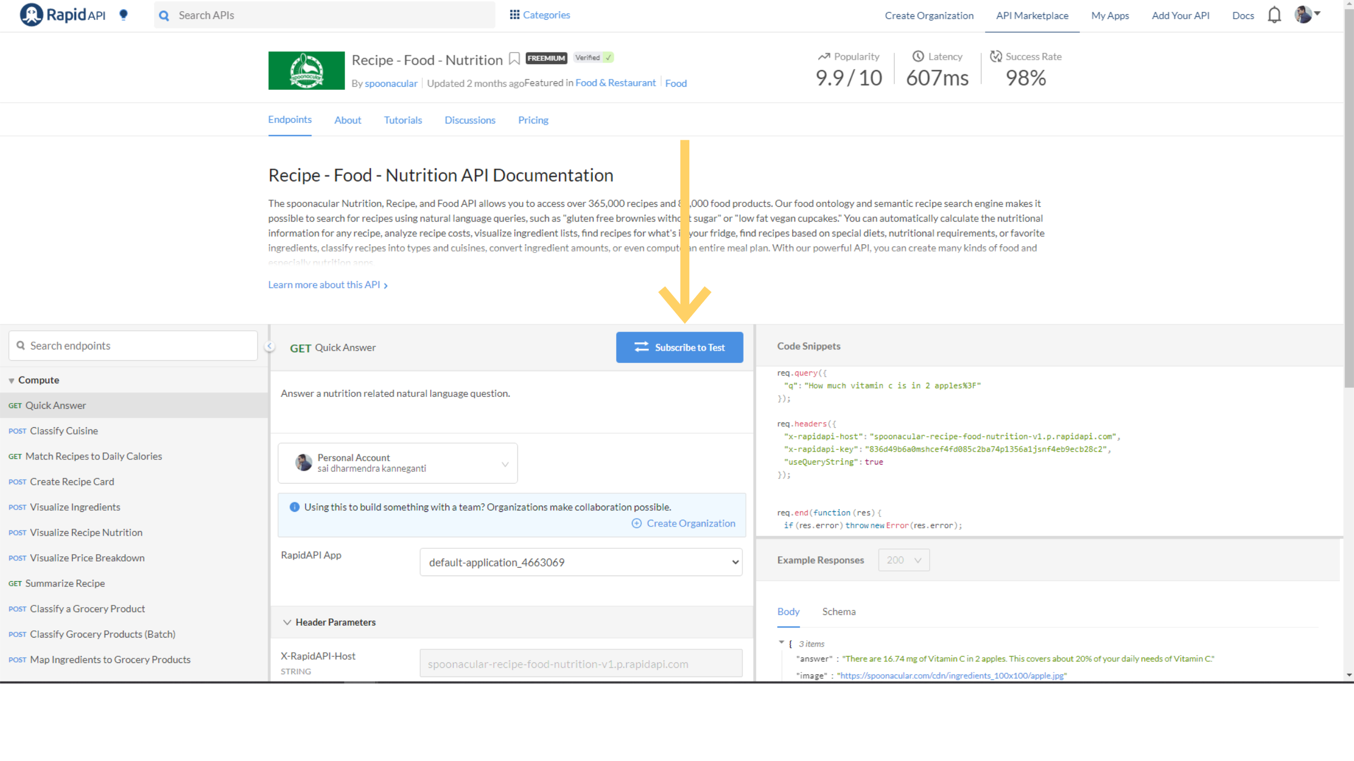Click the spoonacular API logo thumbnail

(306, 70)
